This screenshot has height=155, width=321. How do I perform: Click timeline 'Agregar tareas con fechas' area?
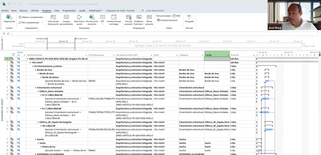pos(163,45)
